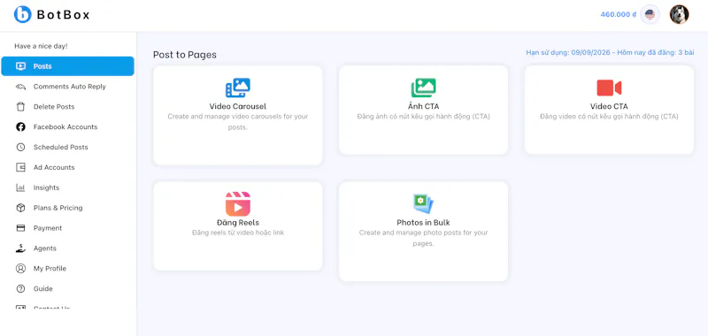Click the Delete Posts trash icon
Viewport: 708px width, 336px height.
pyautogui.click(x=20, y=107)
